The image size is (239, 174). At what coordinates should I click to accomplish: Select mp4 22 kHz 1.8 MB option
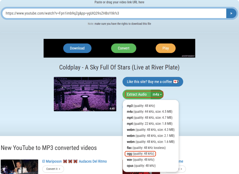149,124
